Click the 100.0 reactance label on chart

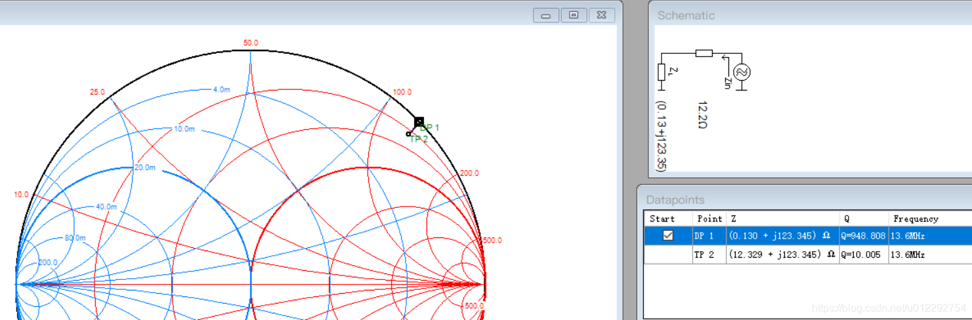[x=402, y=92]
